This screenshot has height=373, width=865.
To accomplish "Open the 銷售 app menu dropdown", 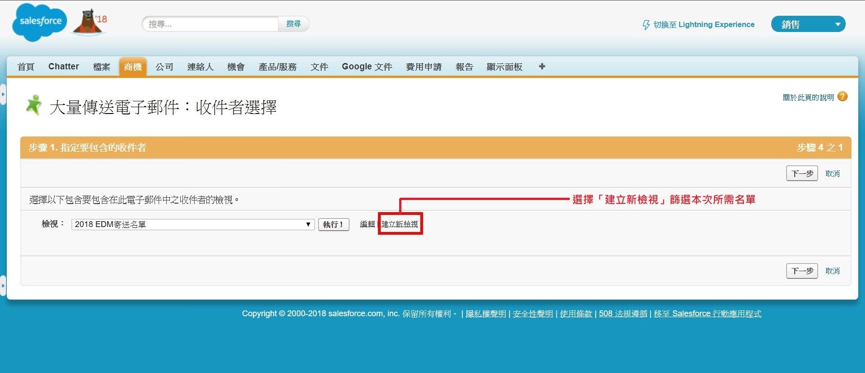I will click(808, 24).
